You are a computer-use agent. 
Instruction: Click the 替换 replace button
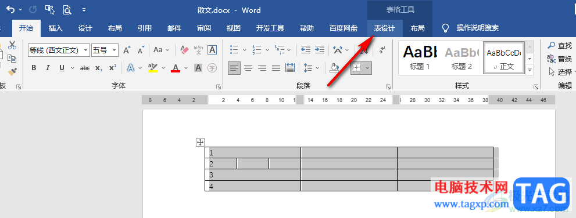coord(560,59)
